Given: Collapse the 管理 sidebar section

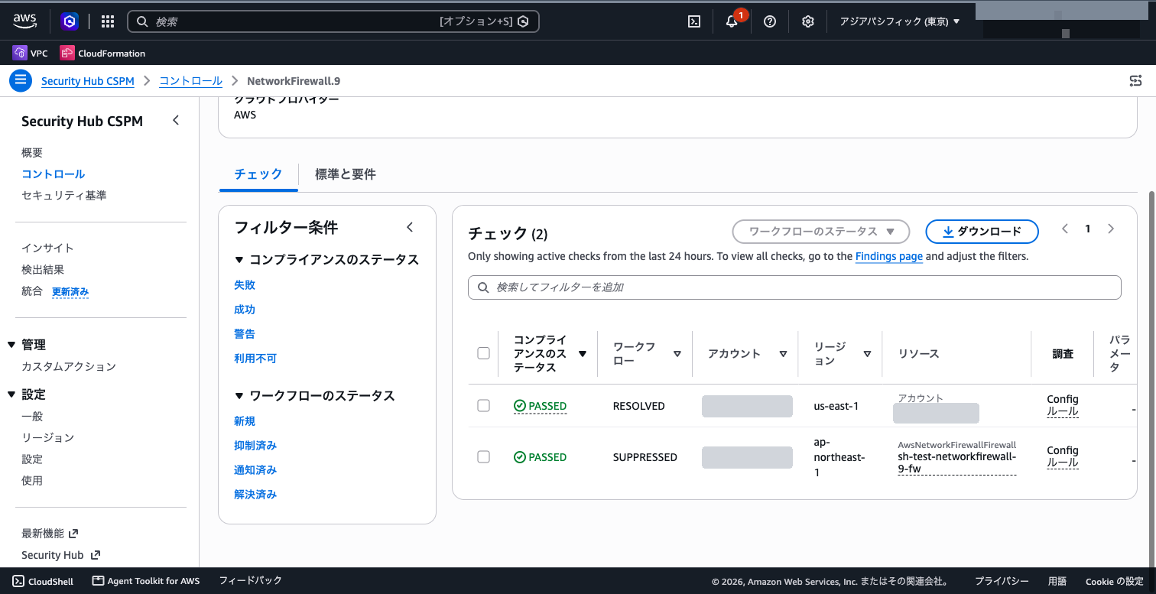Looking at the screenshot, I should [x=11, y=345].
